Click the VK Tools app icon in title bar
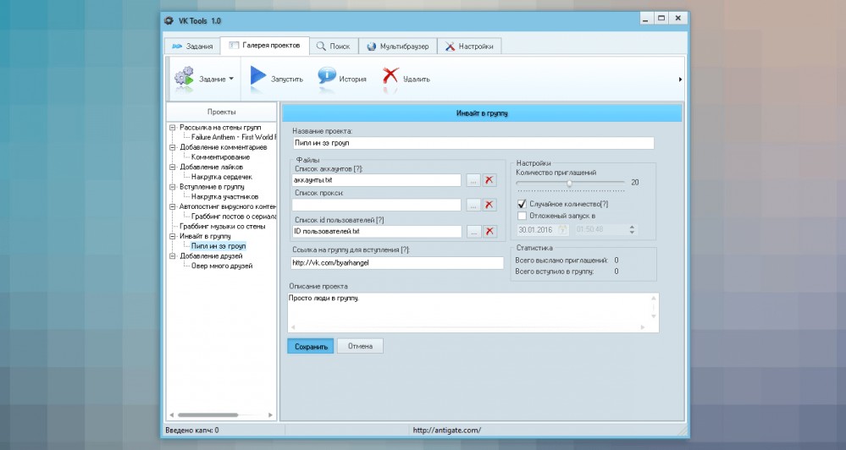The image size is (846, 450). [169, 21]
